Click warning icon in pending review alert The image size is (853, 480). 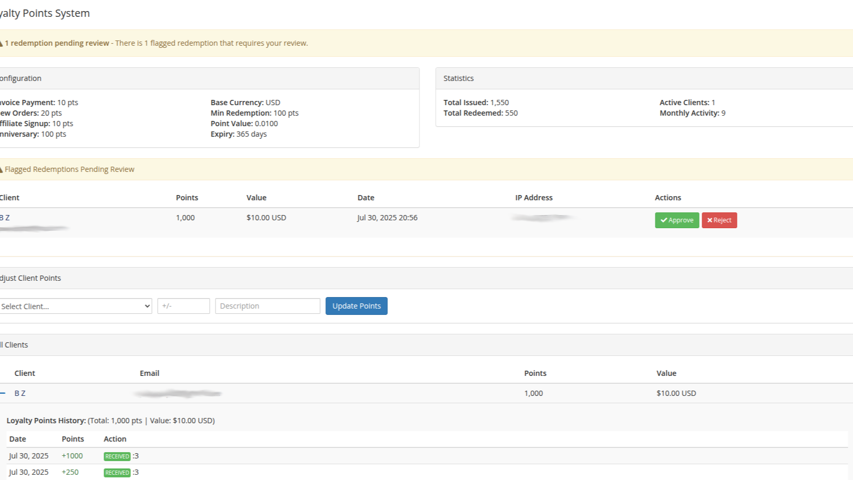2,43
